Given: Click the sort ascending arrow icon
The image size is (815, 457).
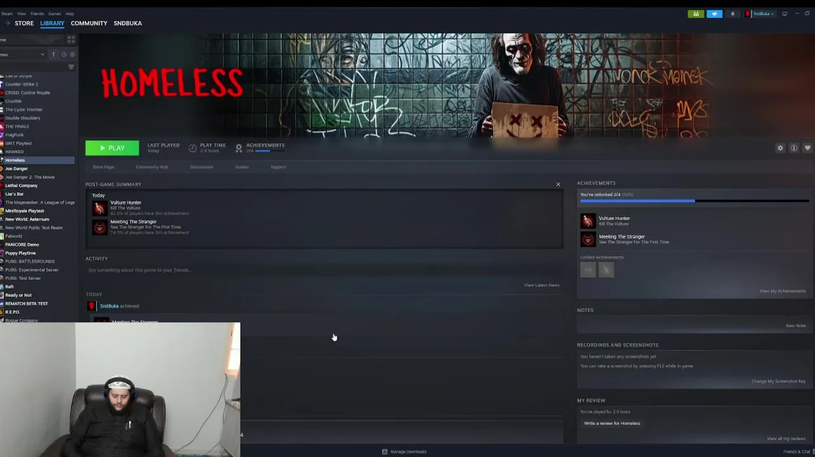Looking at the screenshot, I should (53, 55).
